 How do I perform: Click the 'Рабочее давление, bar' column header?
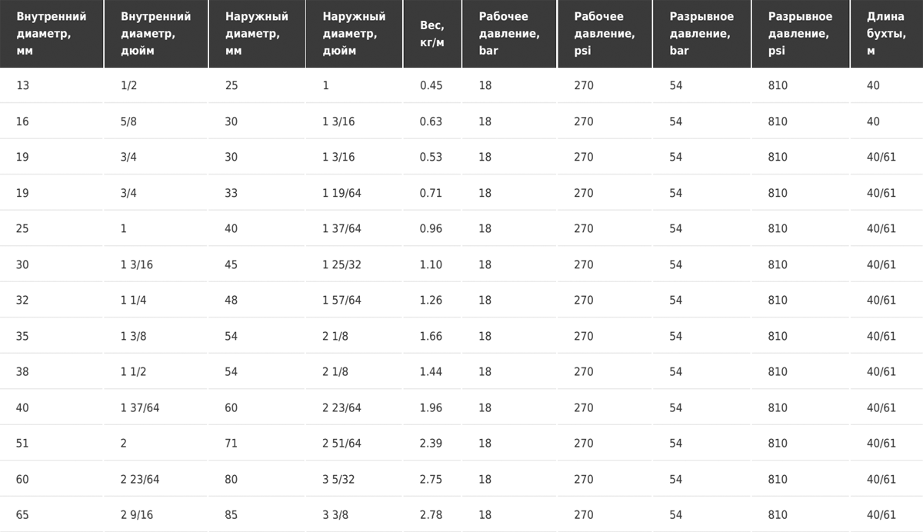tap(509, 34)
